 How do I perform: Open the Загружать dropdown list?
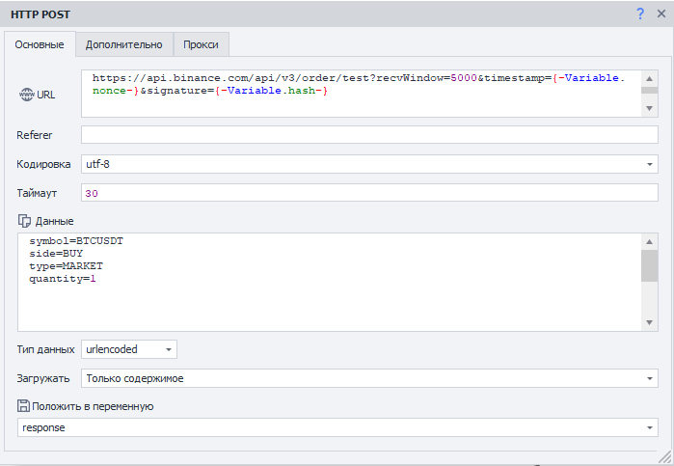(x=650, y=378)
